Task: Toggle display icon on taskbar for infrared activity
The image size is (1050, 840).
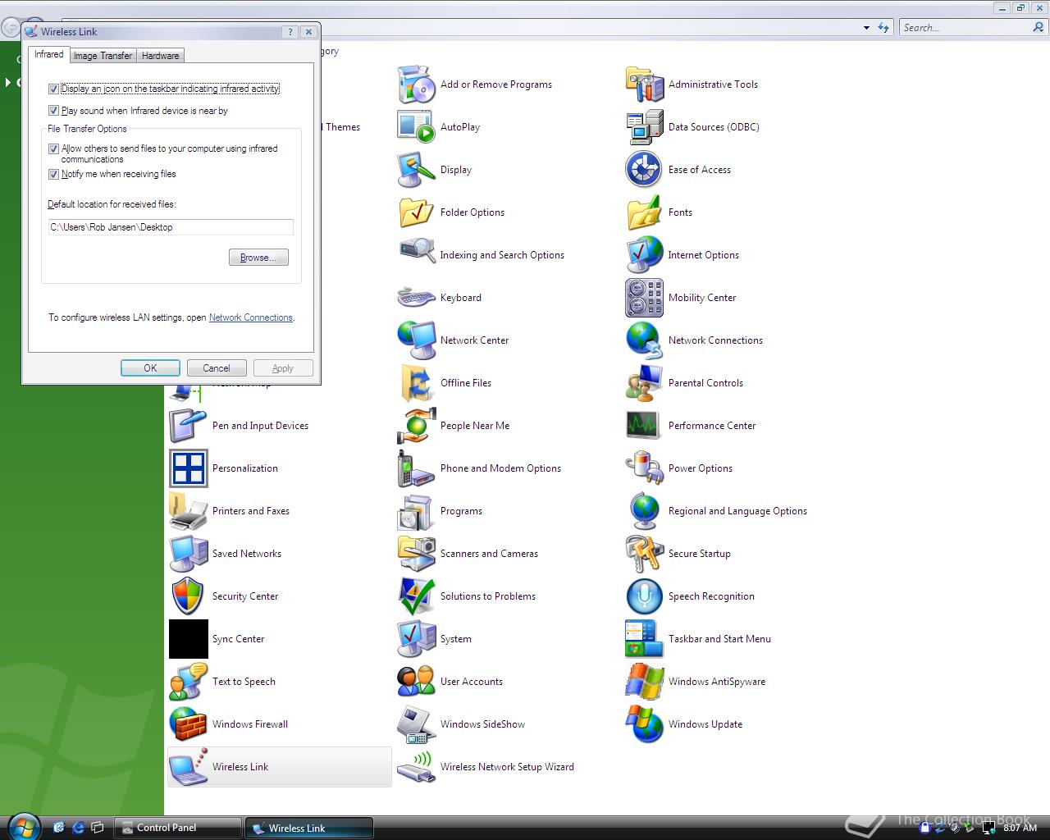Action: tap(53, 89)
